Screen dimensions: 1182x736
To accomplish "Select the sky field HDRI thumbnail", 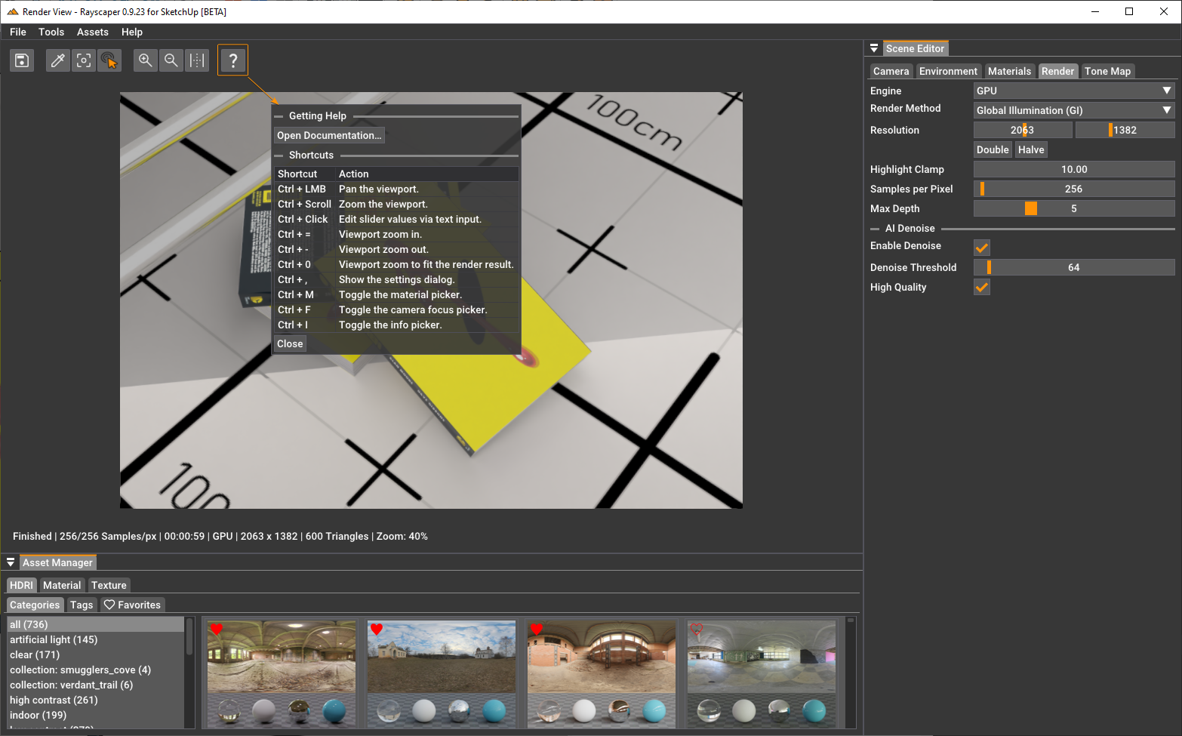I will pyautogui.click(x=442, y=673).
